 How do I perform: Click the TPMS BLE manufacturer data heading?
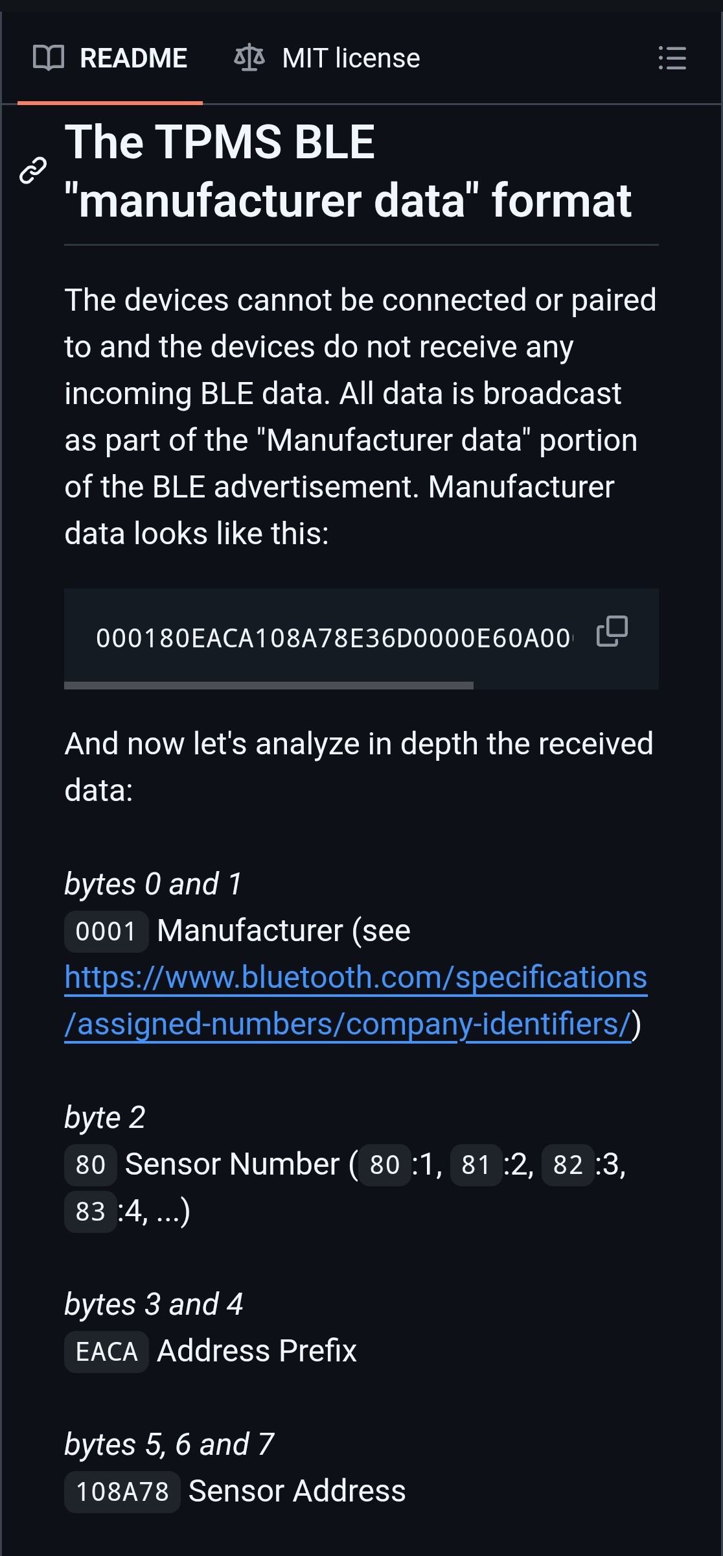click(x=348, y=171)
